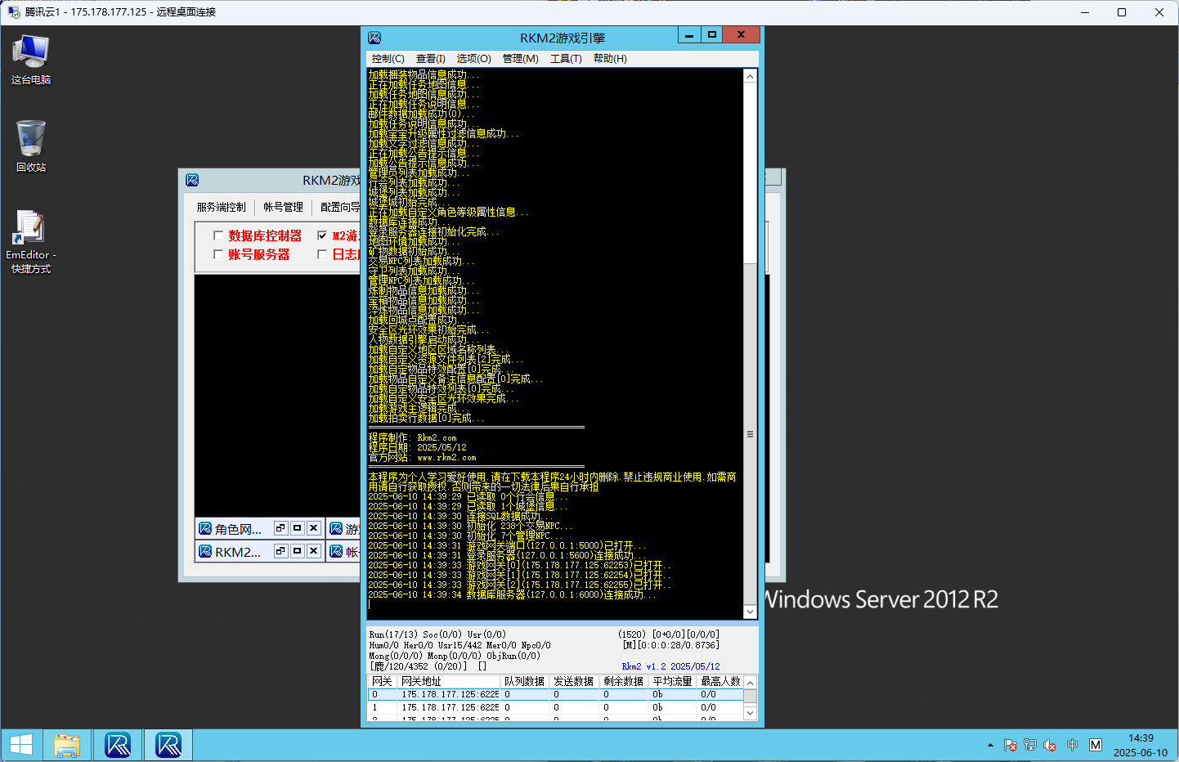Switch to the 帐号管理 tab

(283, 207)
